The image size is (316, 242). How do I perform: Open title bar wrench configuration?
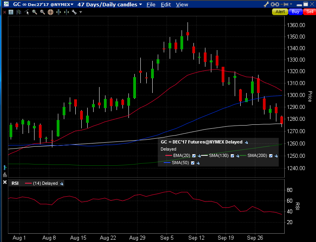(266, 4)
